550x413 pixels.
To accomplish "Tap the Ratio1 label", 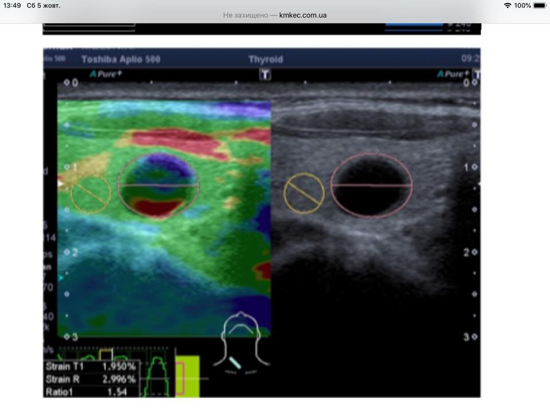I will [59, 392].
